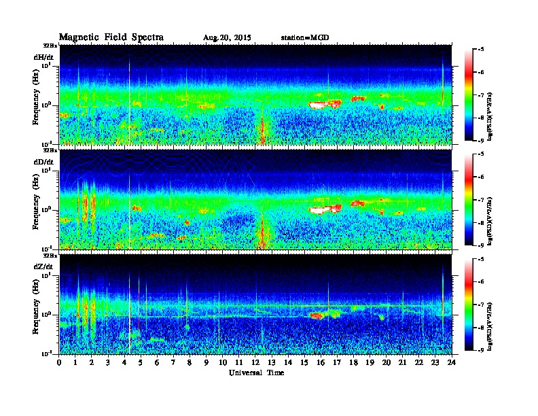Select the date text "Aug.20, 2015"

coord(227,38)
